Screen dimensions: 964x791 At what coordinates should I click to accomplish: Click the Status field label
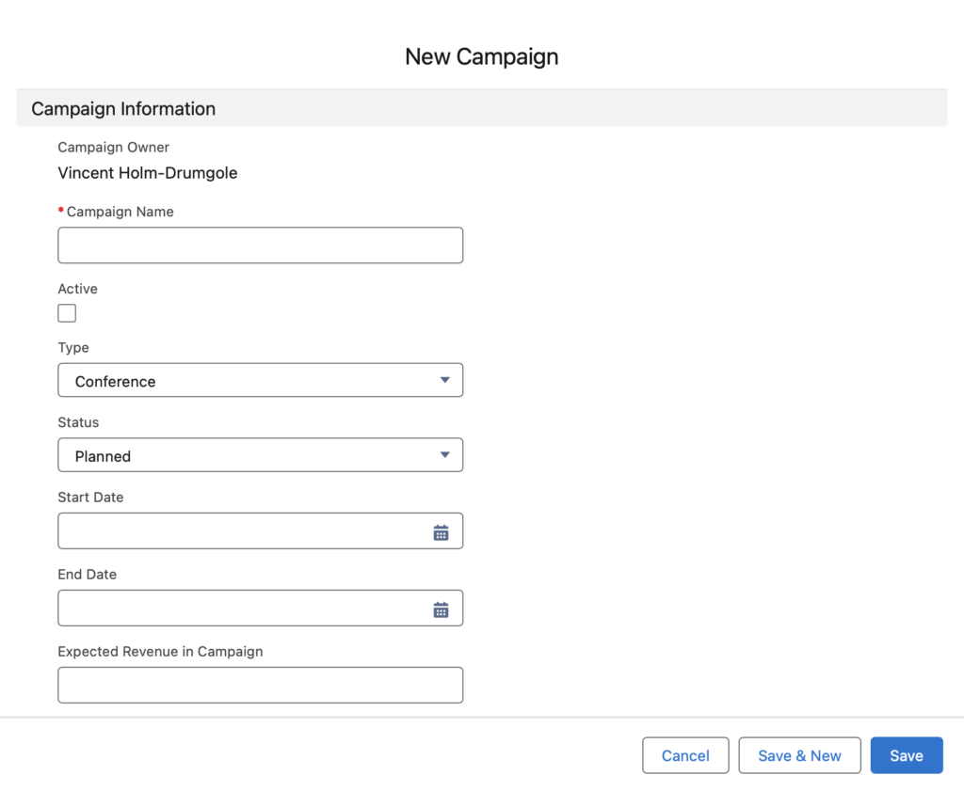point(78,422)
